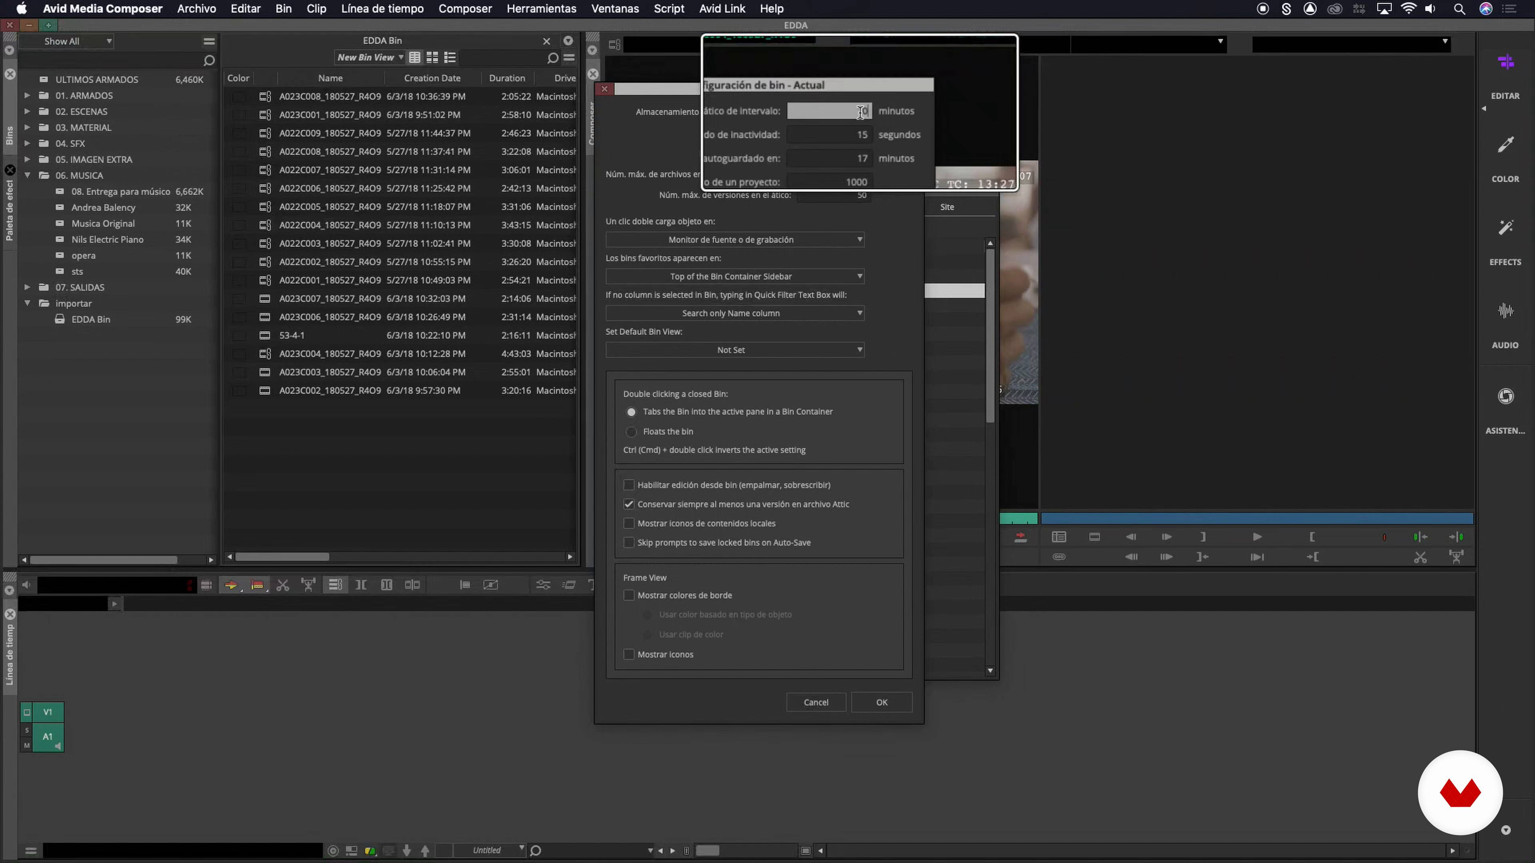Image resolution: width=1535 pixels, height=863 pixels.
Task: Click the bin horizontal scrollbar thumb
Action: (x=282, y=557)
